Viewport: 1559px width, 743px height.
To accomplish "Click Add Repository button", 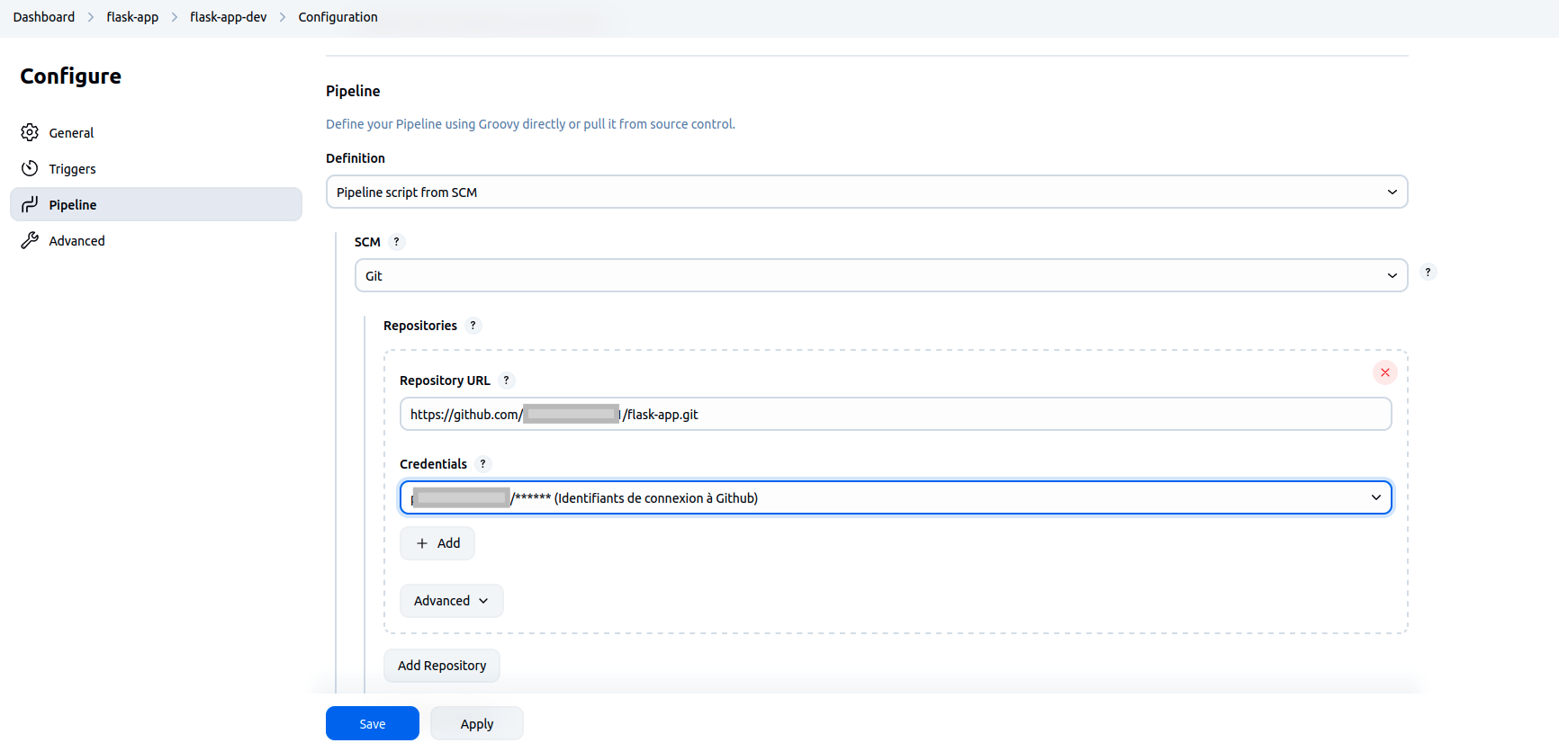I will tap(441, 666).
